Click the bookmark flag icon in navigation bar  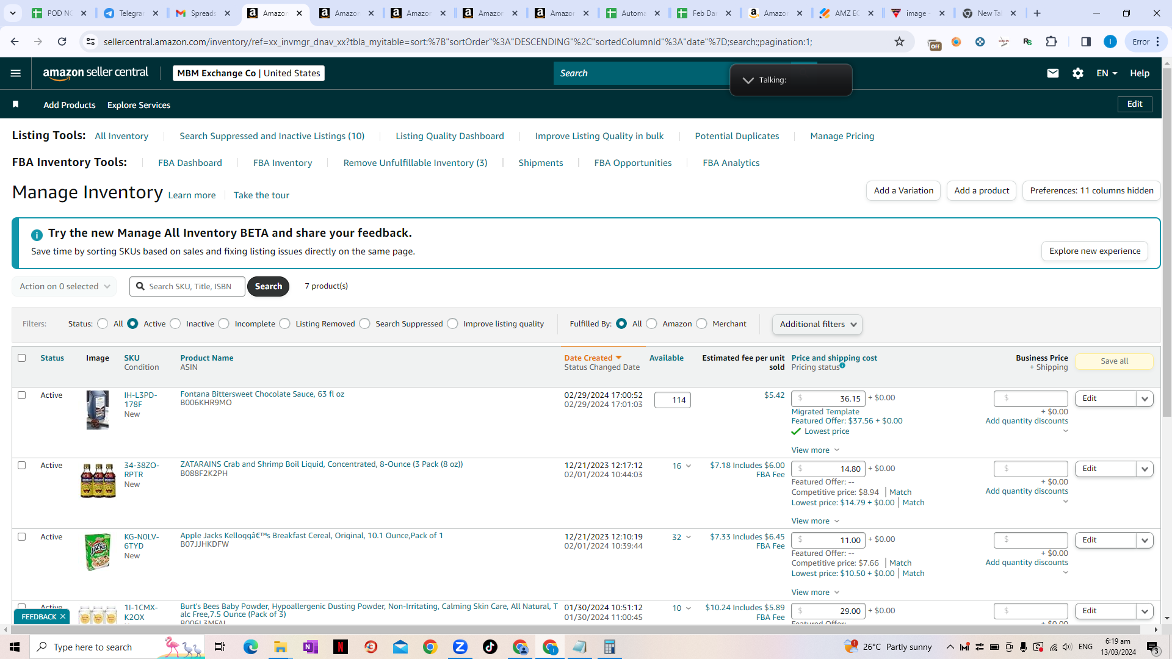coord(16,104)
